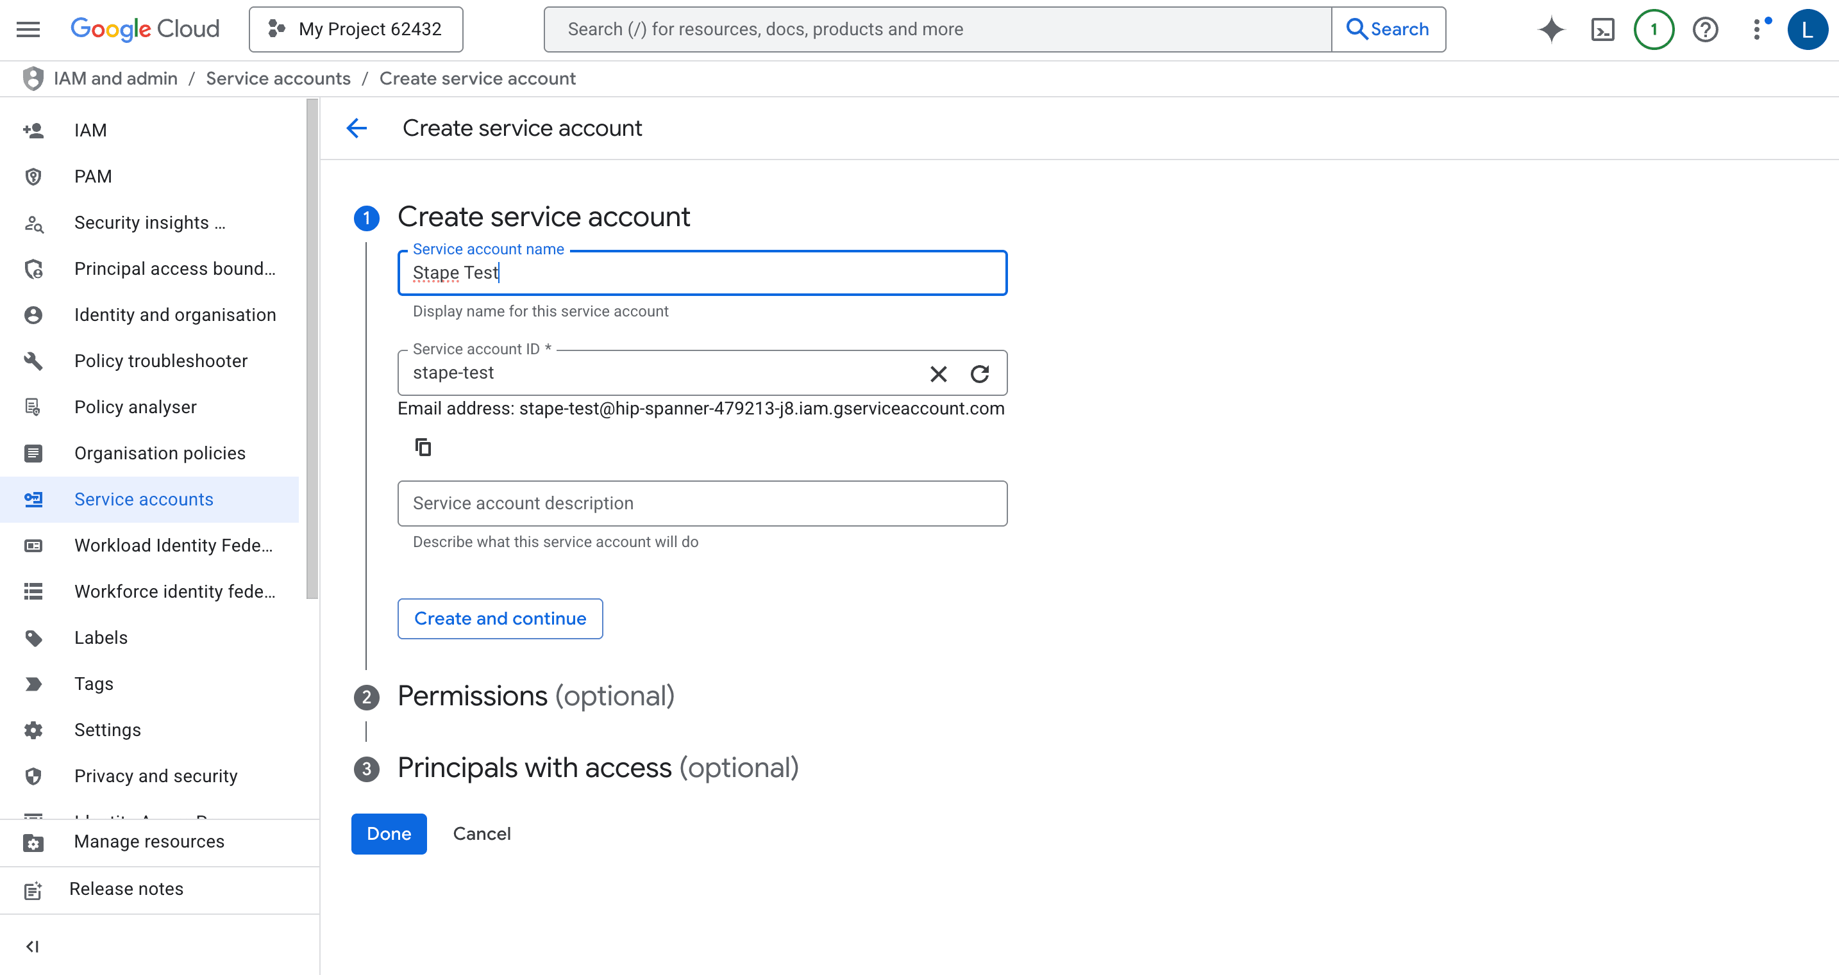This screenshot has height=975, width=1839.
Task: Activate Cloud Shell terminal
Action: coord(1602,29)
